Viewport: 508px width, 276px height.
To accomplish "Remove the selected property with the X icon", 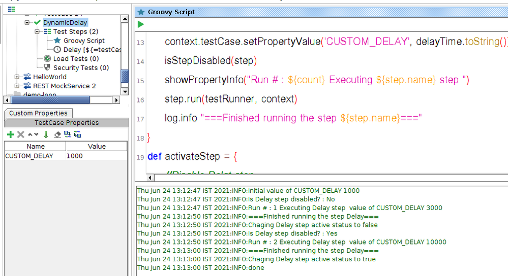I will [x=21, y=134].
